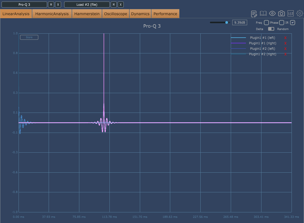Enable the Freq checkbox
Image resolution: width=304 pixels, height=223 pixels.
point(266,22)
